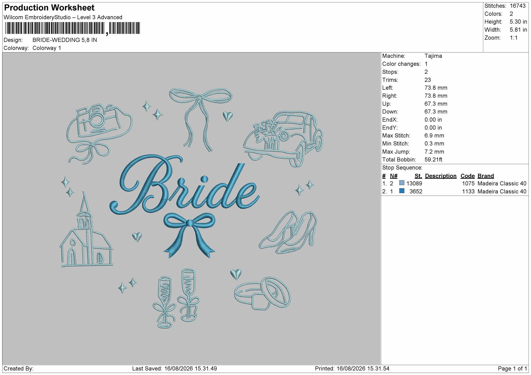The height and width of the screenshot is (375, 531).
Task: Click the Zoom value 1:1
Action: coord(514,38)
